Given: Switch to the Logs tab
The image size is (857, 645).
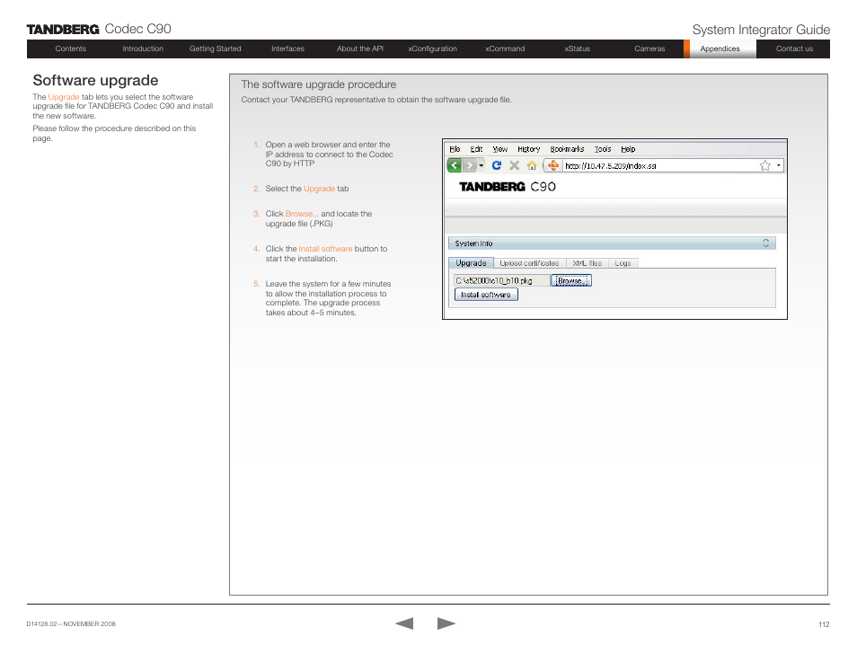Looking at the screenshot, I should coord(623,263).
